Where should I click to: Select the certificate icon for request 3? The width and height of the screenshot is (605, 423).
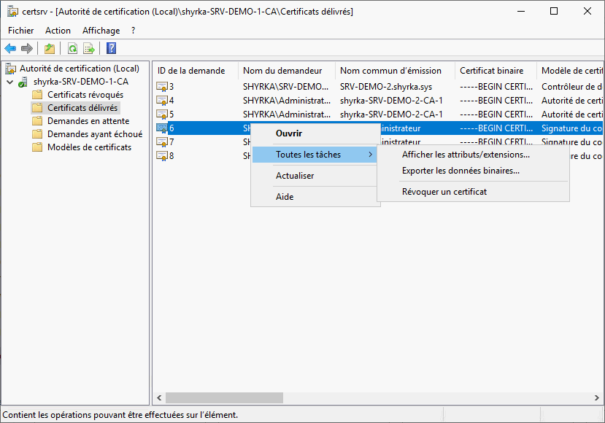(162, 87)
